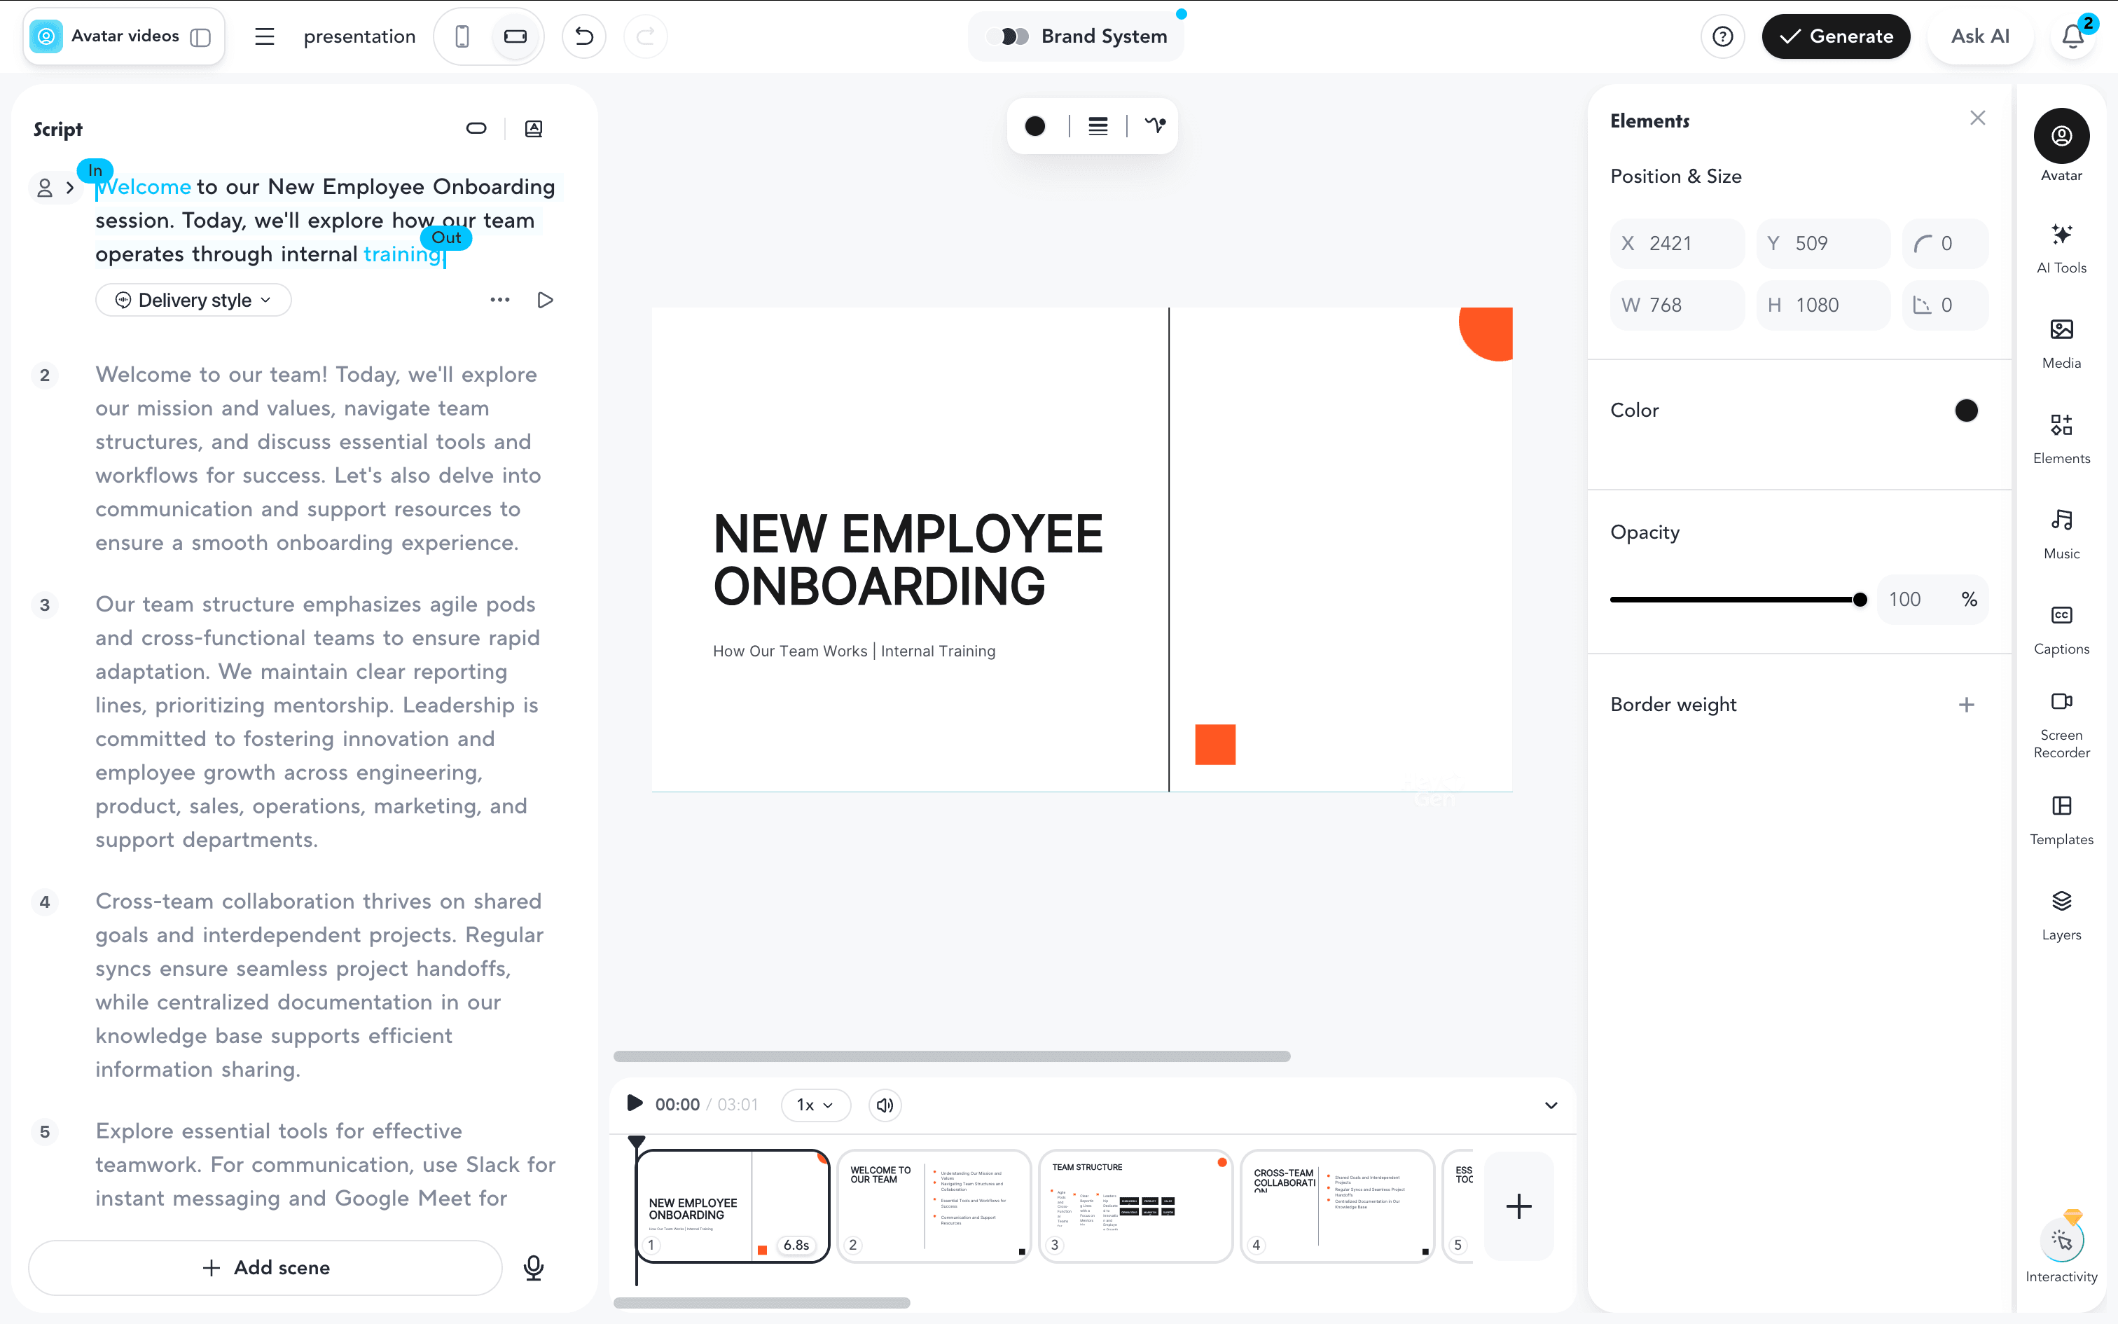Collapse the timeline with chevron

pyautogui.click(x=1551, y=1105)
